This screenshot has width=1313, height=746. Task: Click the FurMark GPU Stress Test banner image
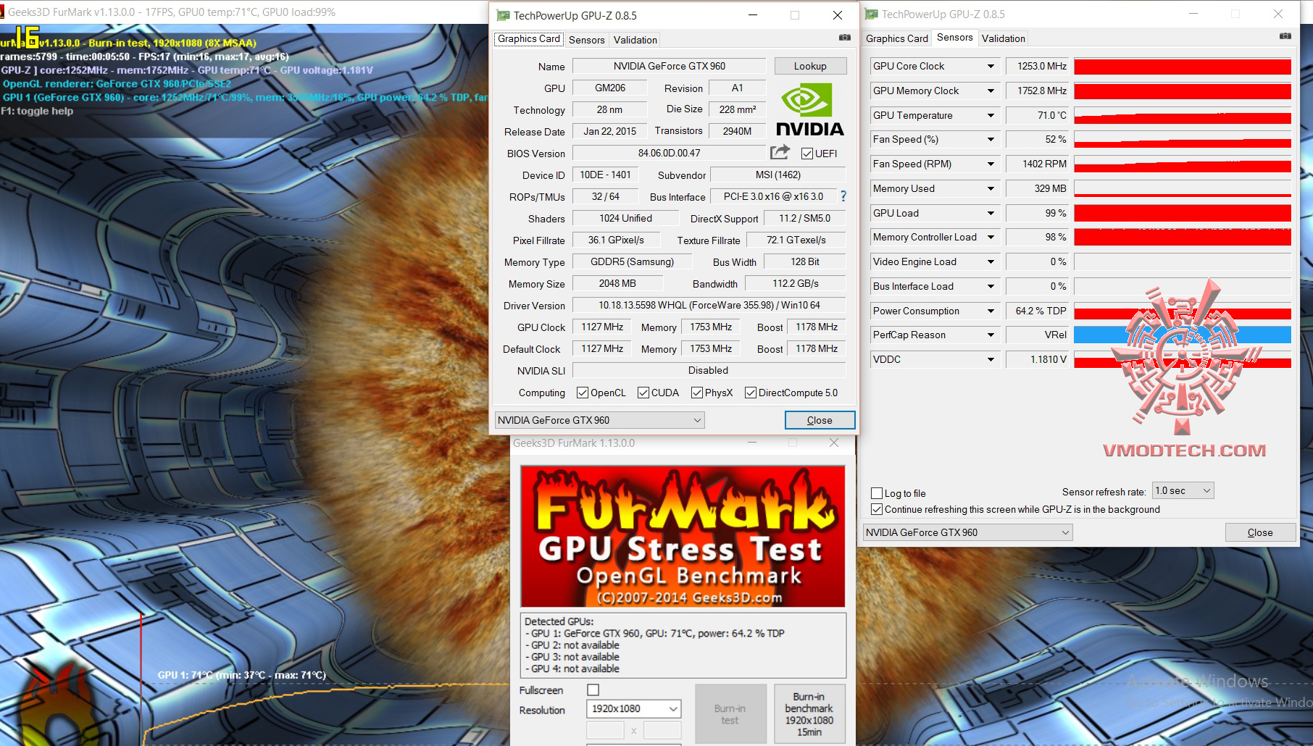(683, 536)
